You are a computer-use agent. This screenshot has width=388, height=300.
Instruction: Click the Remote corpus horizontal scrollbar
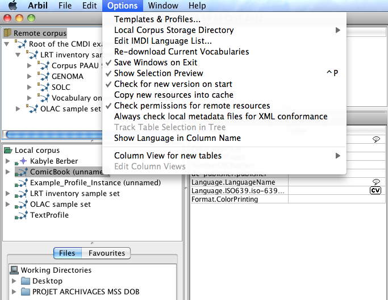pyautogui.click(x=53, y=135)
